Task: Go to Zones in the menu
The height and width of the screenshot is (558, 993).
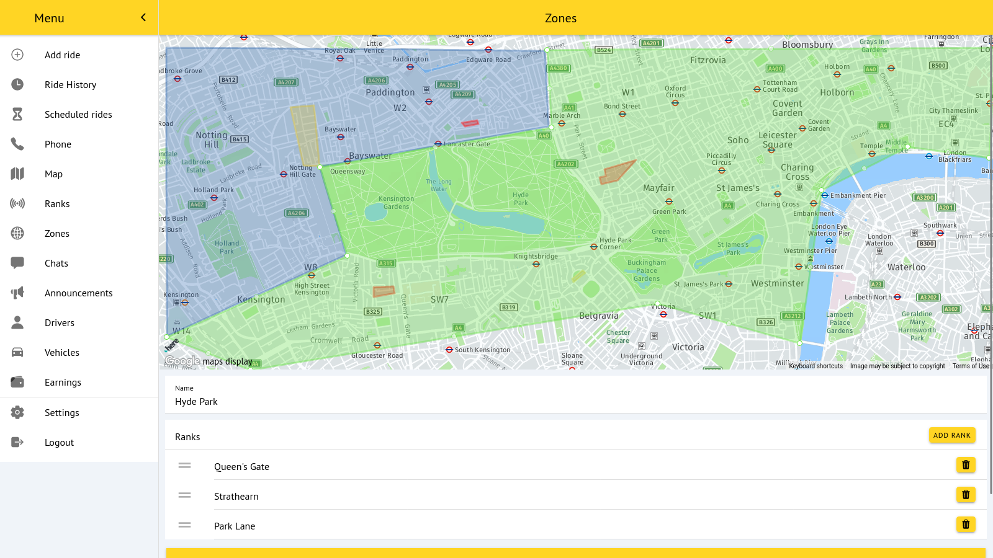Action: [x=57, y=234]
